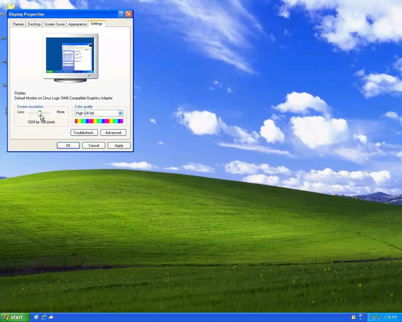Click the language bar help question icon
Image resolution: width=402 pixels, height=322 pixels.
[353, 317]
